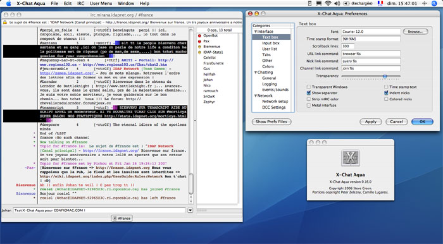Select Colors in Categories list
443x244 pixels.
click(268, 66)
